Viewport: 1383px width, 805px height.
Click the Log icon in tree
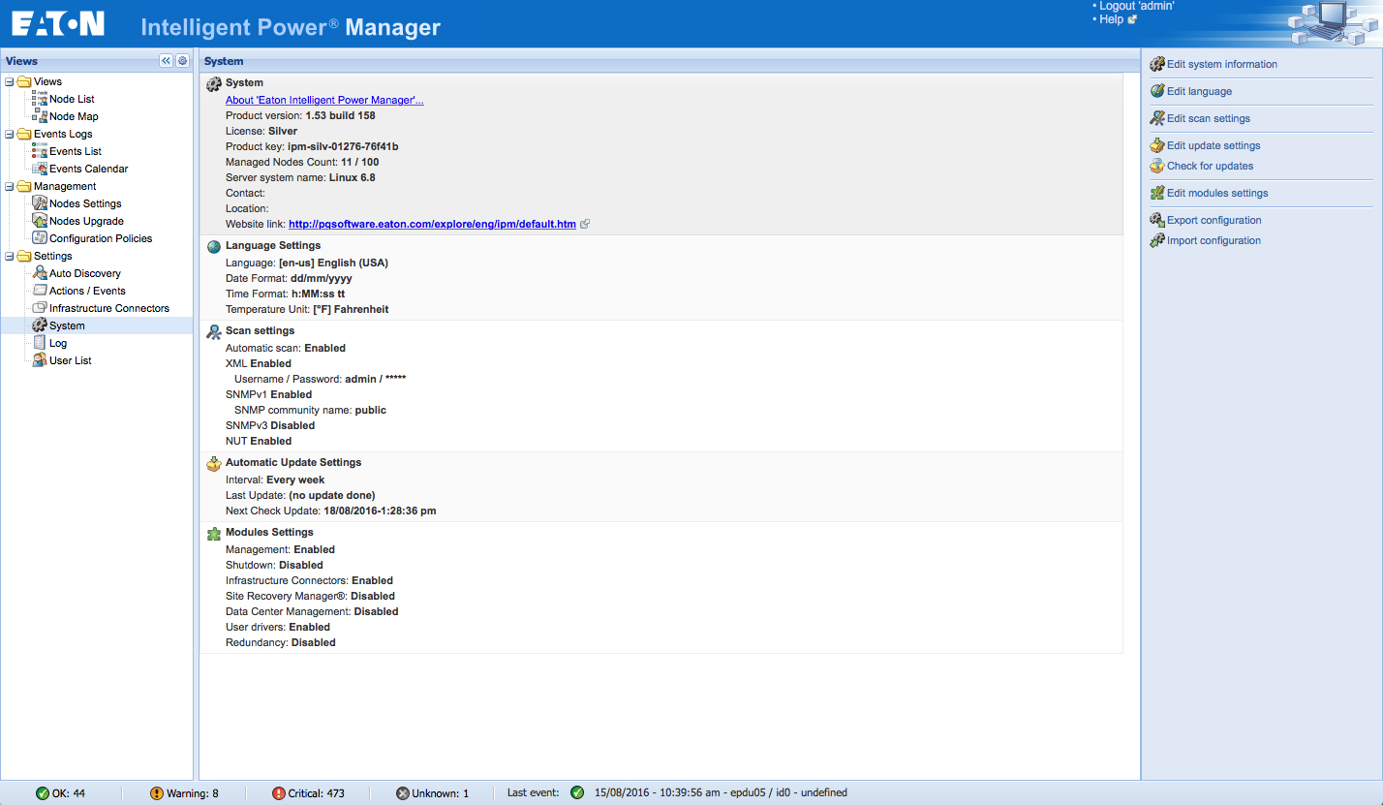pos(40,343)
